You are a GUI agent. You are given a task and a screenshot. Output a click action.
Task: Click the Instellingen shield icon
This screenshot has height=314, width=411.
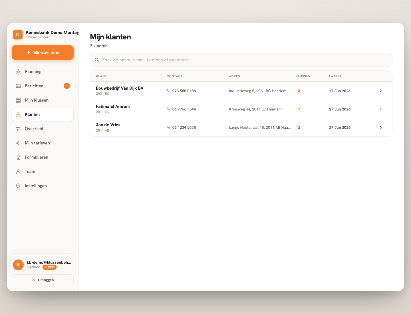(18, 186)
